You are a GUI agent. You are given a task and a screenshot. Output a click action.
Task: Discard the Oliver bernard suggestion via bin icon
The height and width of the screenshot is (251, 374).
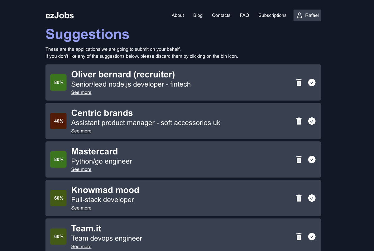(x=299, y=83)
